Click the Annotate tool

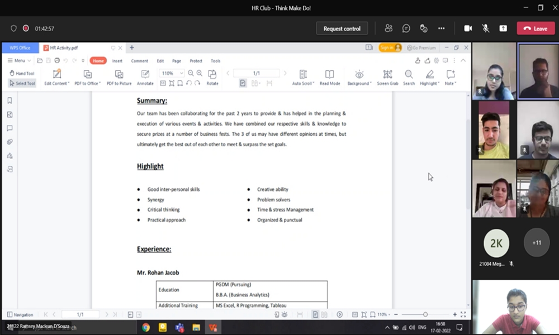[145, 78]
